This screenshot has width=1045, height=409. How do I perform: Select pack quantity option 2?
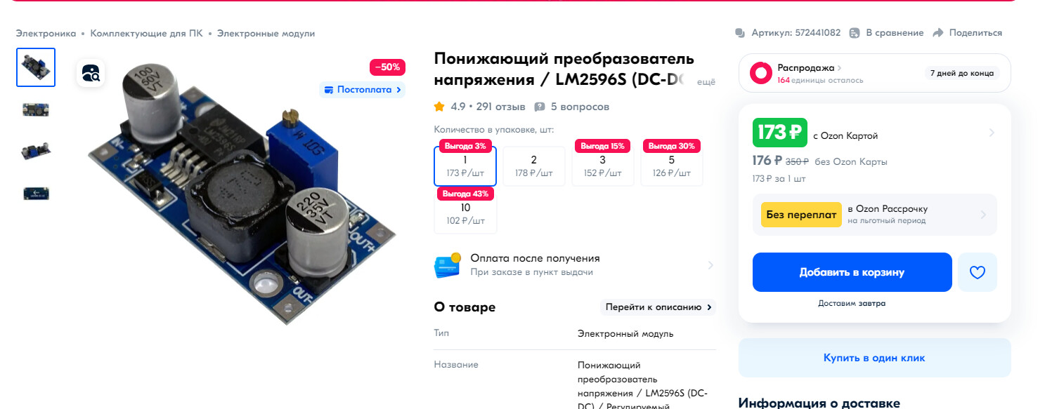click(x=534, y=166)
